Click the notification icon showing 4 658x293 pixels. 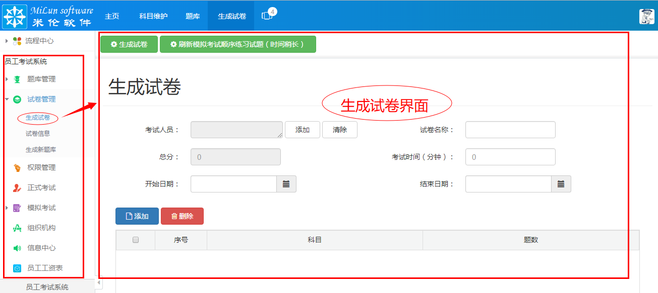(267, 14)
